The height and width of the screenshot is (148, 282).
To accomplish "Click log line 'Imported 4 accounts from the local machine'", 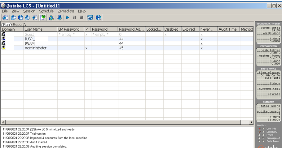I will (x=45, y=138).
